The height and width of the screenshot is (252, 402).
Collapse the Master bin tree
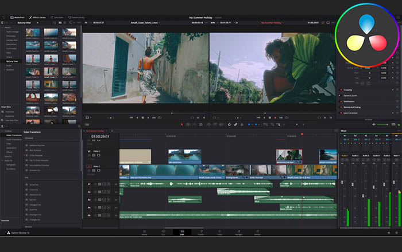point(2,27)
